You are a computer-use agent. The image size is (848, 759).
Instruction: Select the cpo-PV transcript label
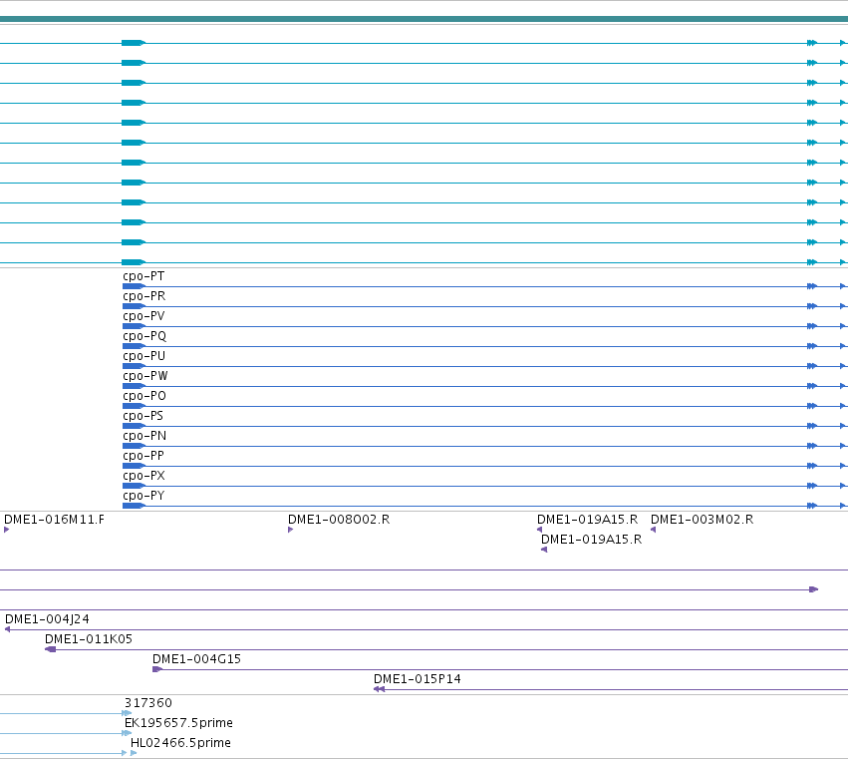143,316
